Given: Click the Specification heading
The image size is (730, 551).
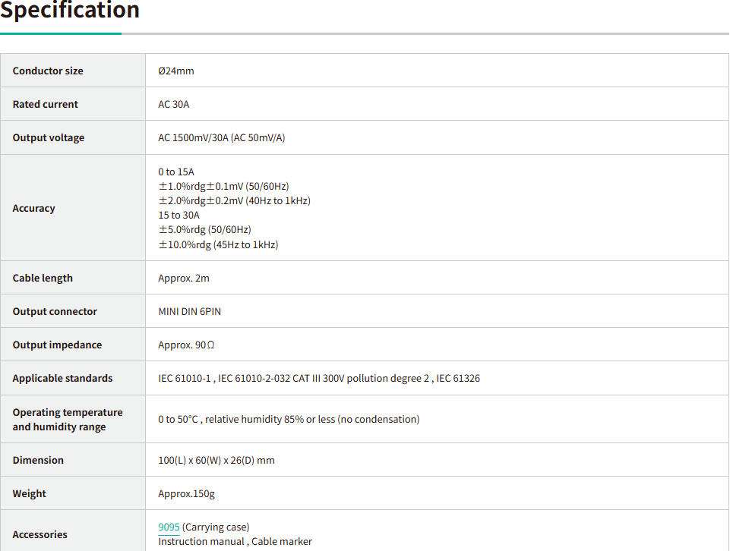Looking at the screenshot, I should pos(70,11).
